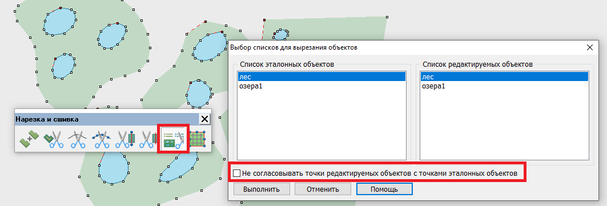Enable Не согласовывать точки checkbox

pyautogui.click(x=237, y=173)
